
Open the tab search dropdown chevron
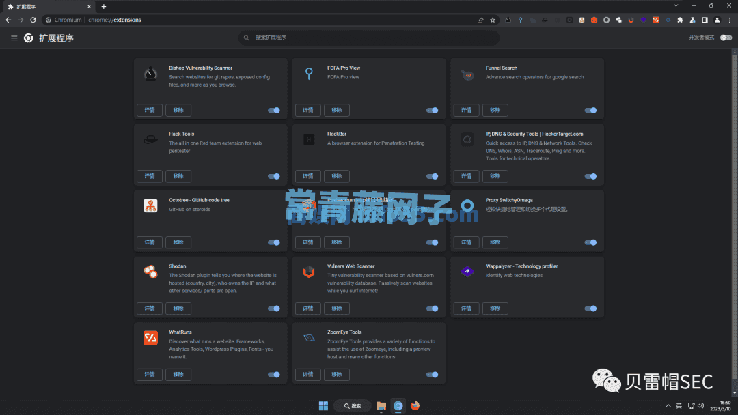click(x=676, y=6)
